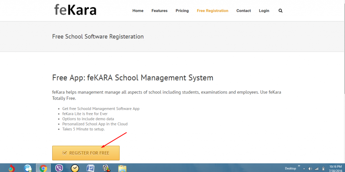Viewport: 345px width, 172px height.
Task: Select the Free Registration menu item
Action: tap(213, 10)
